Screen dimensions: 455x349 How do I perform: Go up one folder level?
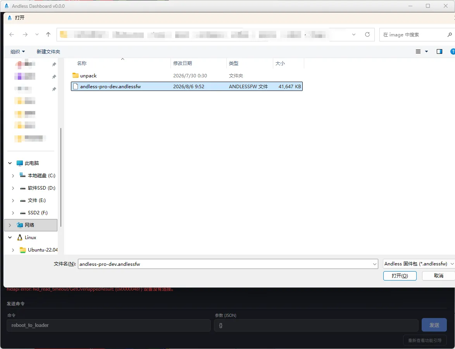coord(48,34)
